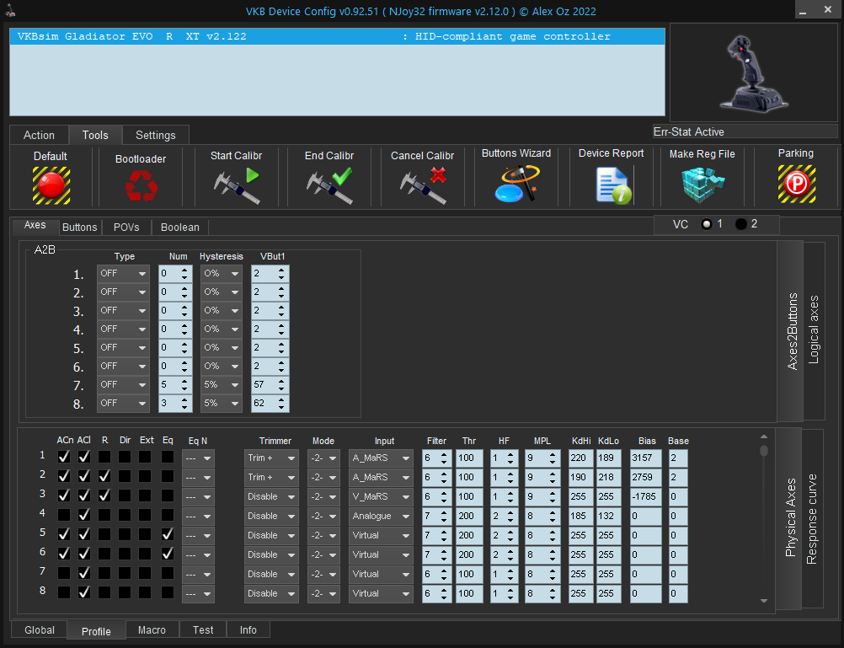844x648 pixels.
Task: Click Base field for axis 1
Action: click(x=678, y=458)
